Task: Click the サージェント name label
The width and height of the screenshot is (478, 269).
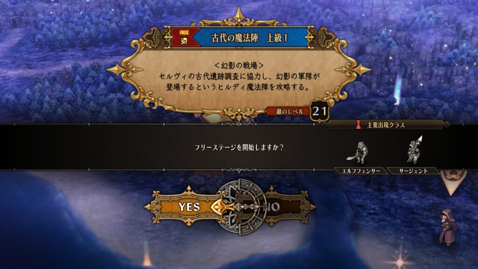Action: pos(413,171)
